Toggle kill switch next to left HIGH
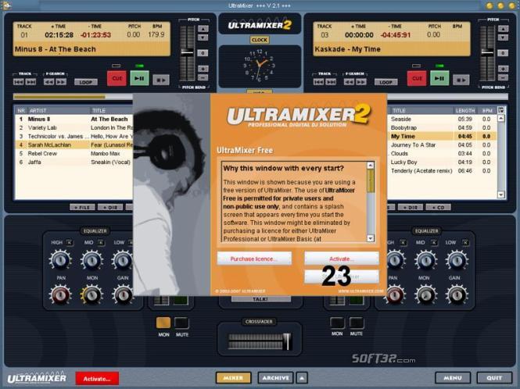The image size is (520, 389). click(70, 243)
